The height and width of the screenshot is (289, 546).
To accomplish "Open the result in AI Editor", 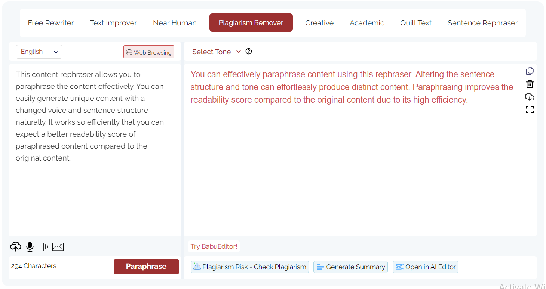I will pyautogui.click(x=425, y=267).
